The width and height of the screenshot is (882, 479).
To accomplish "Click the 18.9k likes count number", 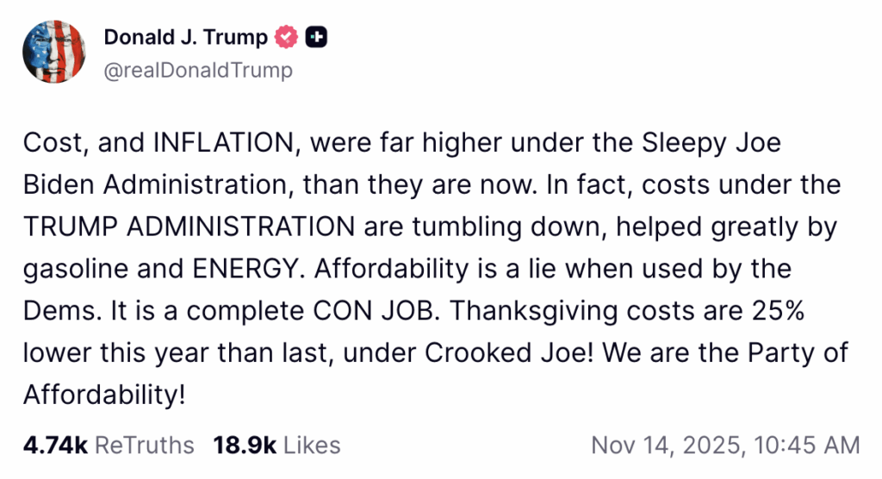I will pos(244,445).
